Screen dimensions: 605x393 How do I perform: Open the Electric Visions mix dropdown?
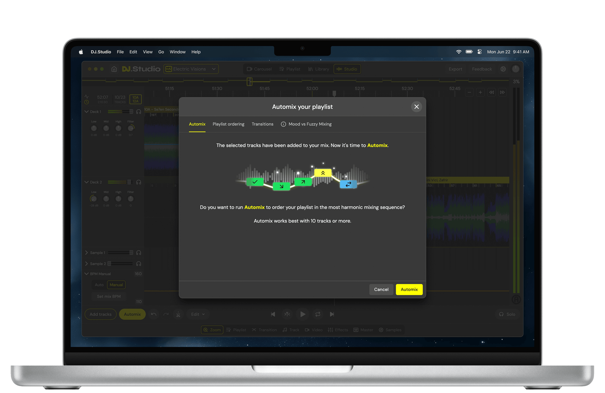pos(191,69)
